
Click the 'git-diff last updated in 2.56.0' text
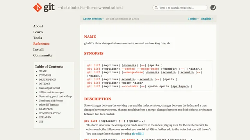(x=123, y=19)
